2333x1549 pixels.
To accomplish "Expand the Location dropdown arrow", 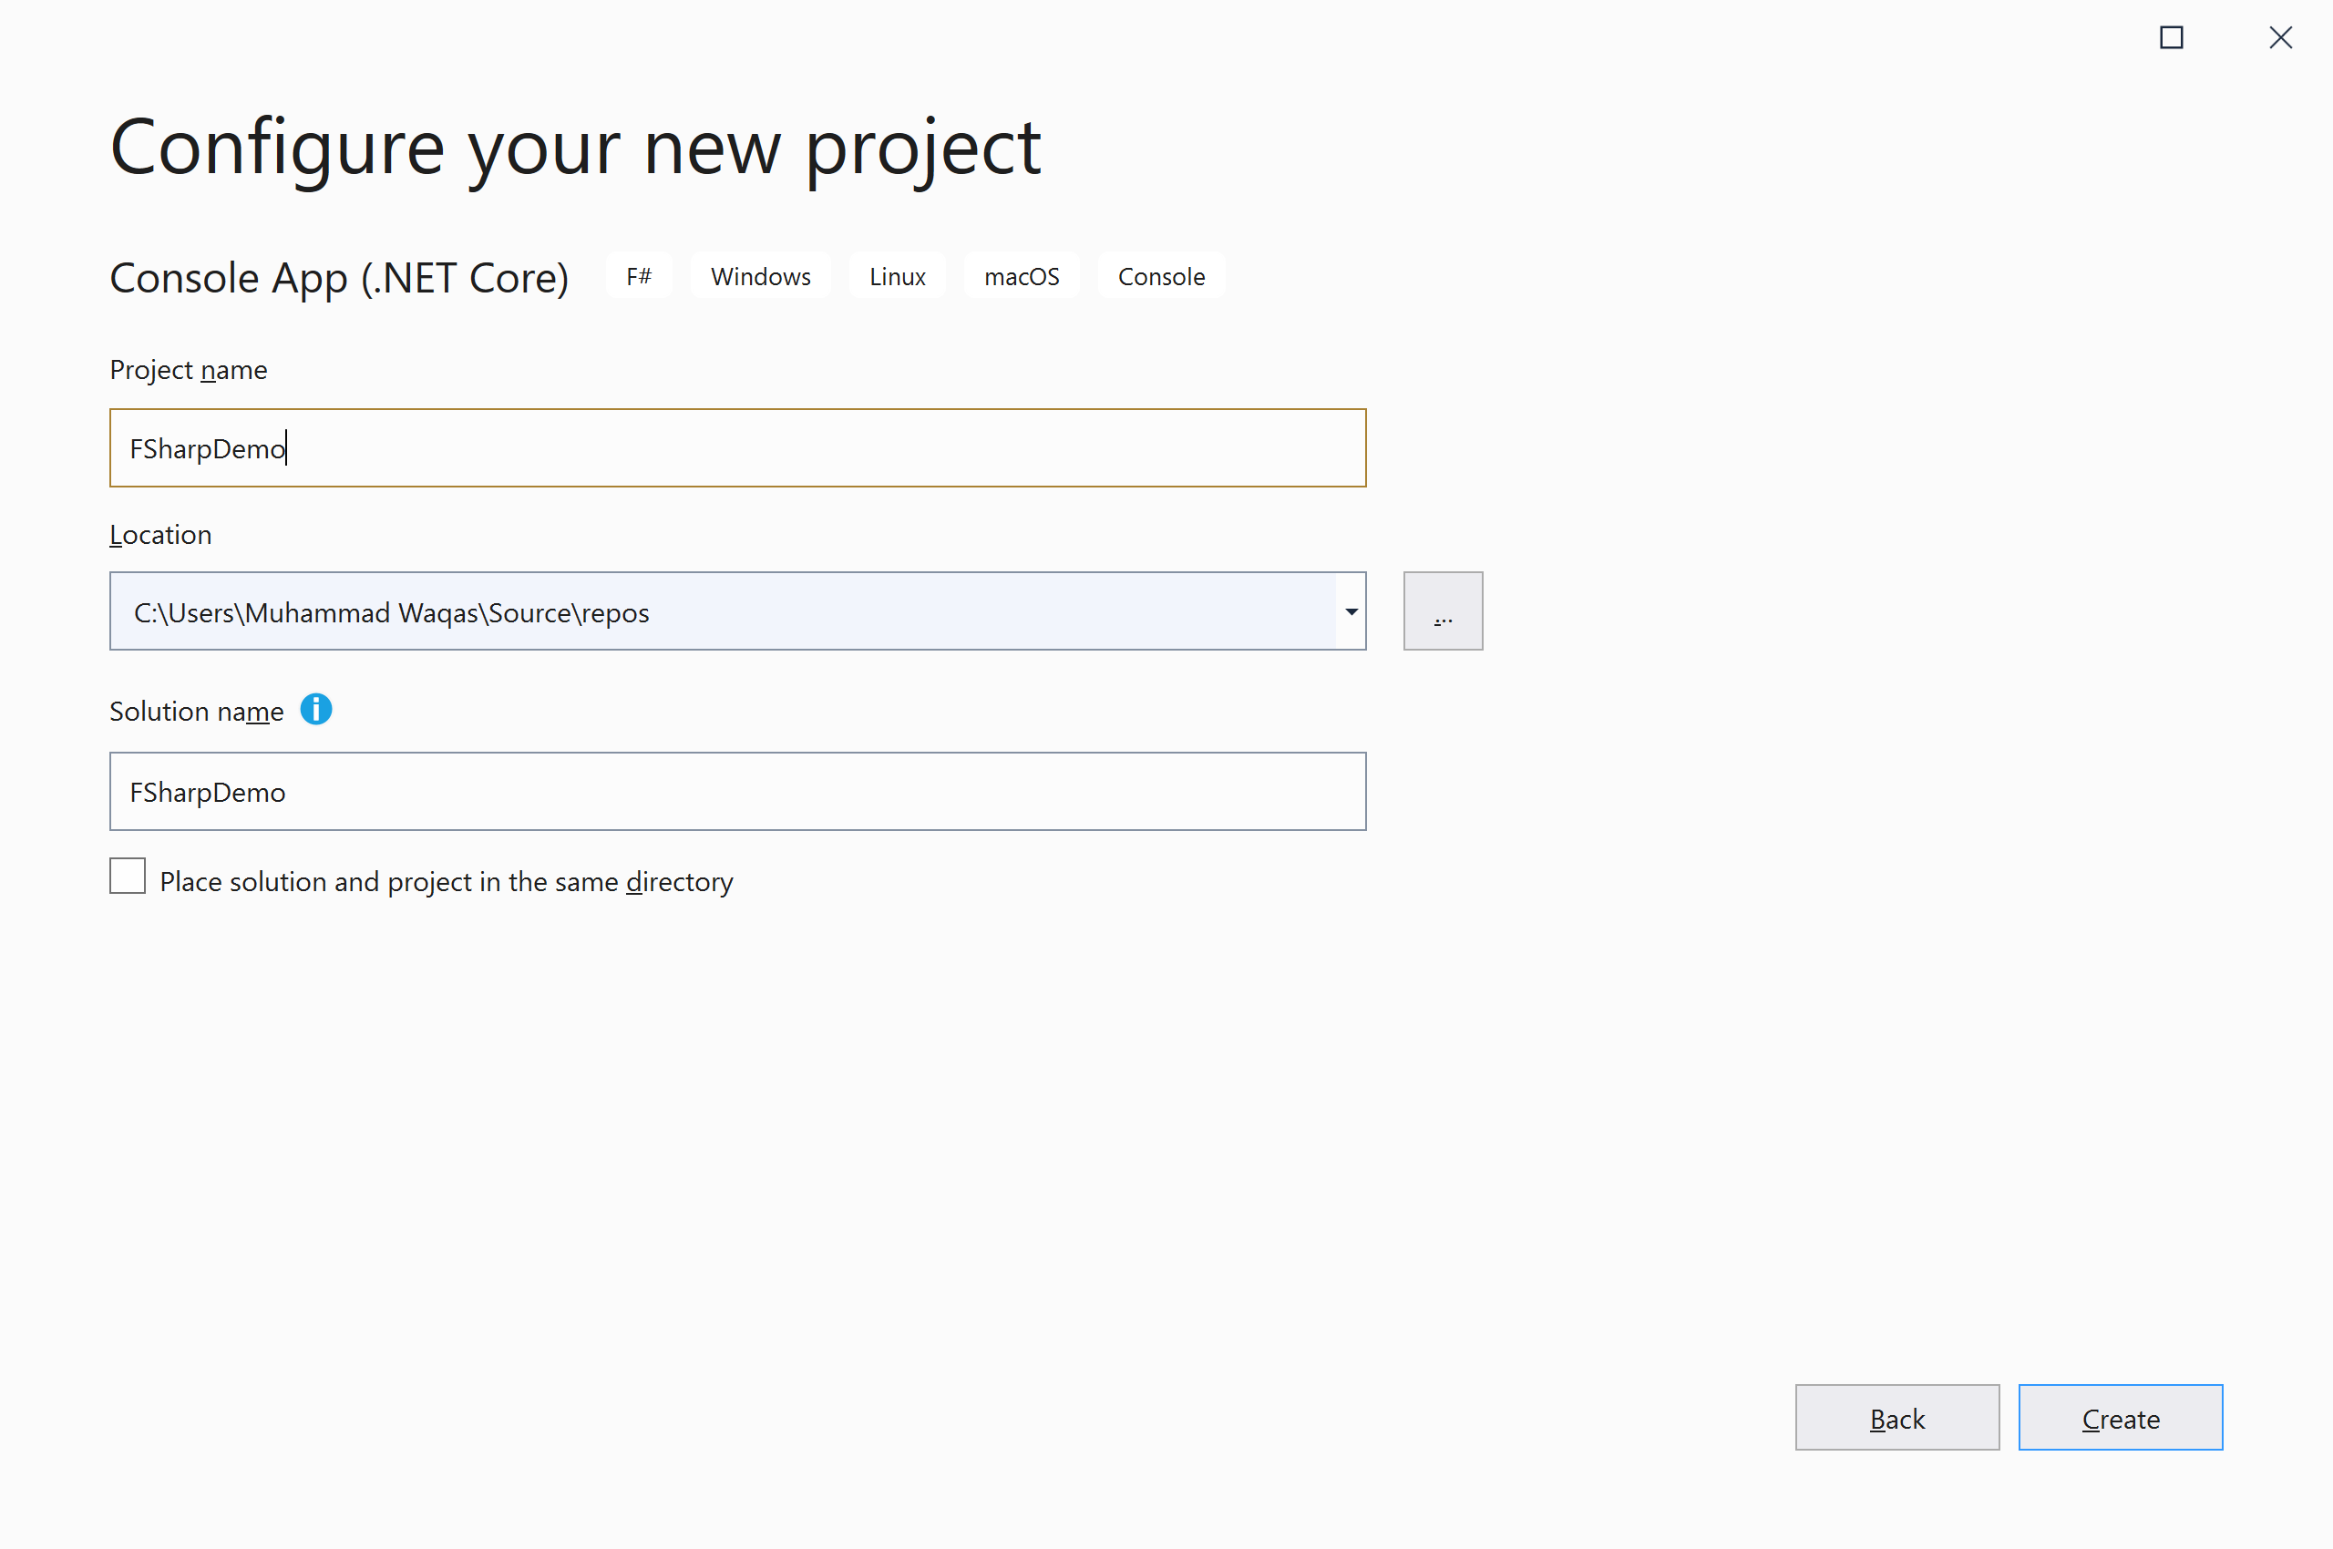I will [x=1350, y=611].
